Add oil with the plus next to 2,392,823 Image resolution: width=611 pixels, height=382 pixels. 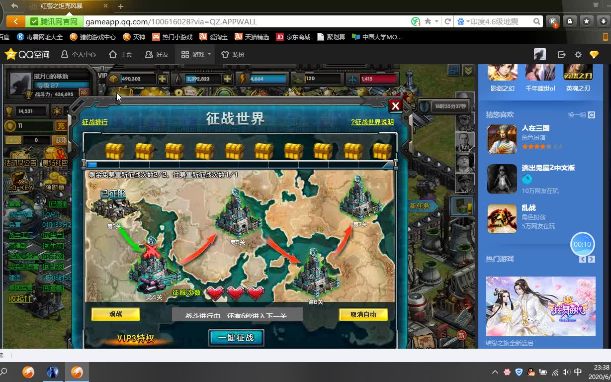point(227,79)
